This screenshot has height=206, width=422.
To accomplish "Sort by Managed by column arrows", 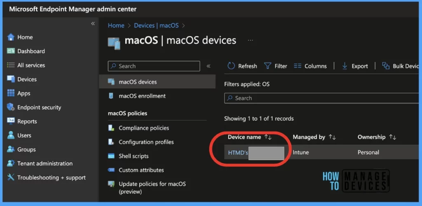I will (333, 137).
